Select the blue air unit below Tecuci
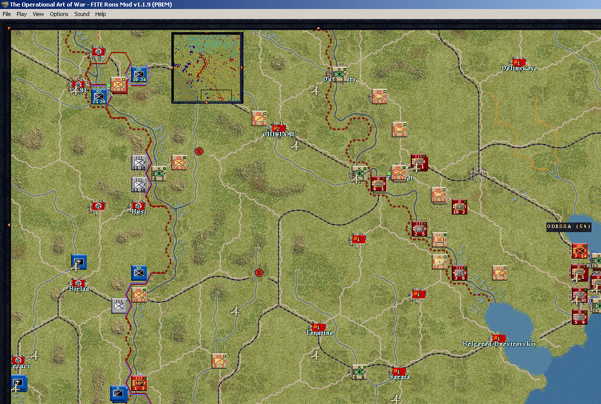 point(19,384)
